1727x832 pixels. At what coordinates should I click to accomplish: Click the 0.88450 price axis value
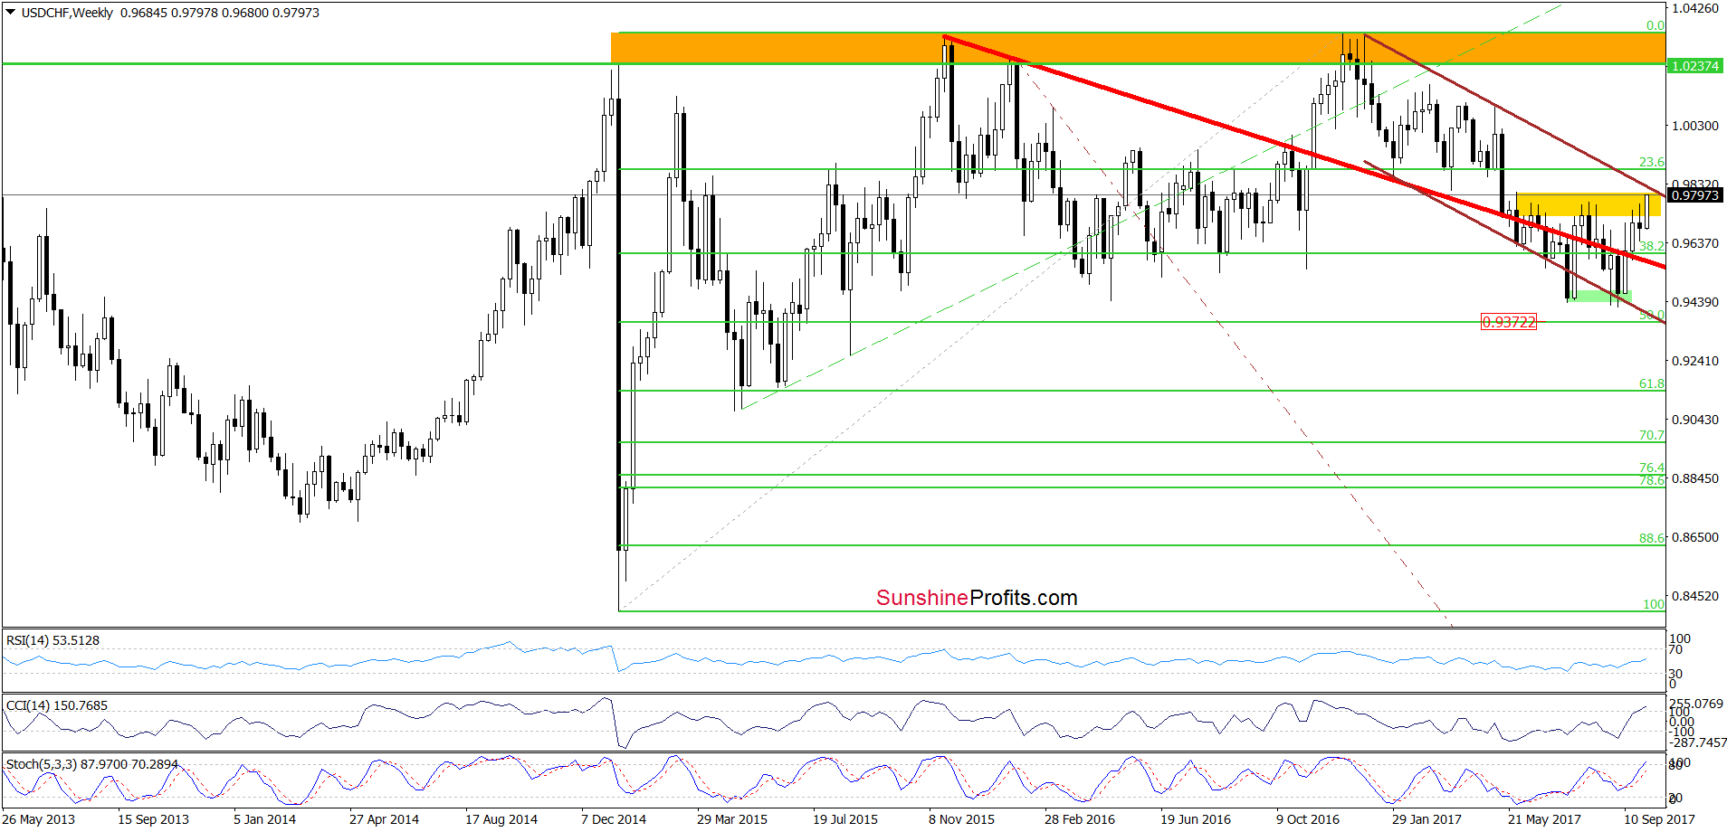pyautogui.click(x=1694, y=478)
